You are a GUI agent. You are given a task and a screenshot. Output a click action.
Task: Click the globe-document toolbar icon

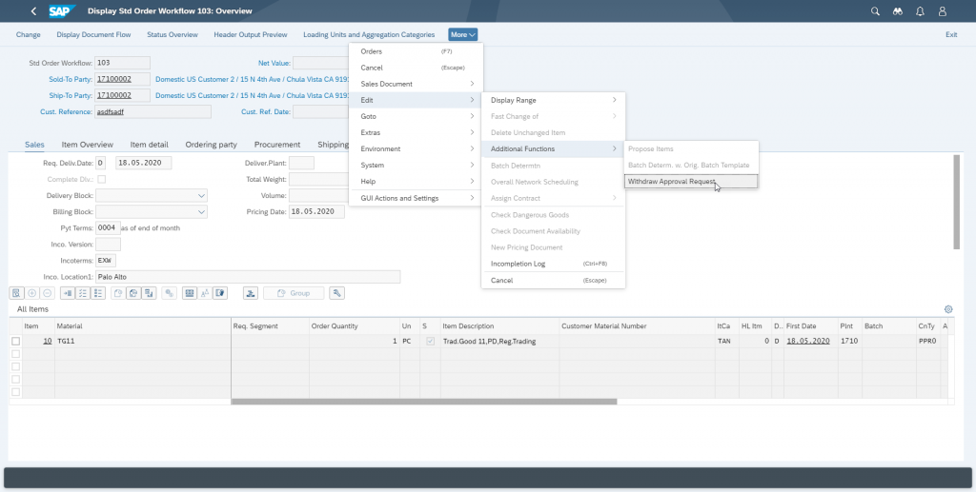[133, 293]
